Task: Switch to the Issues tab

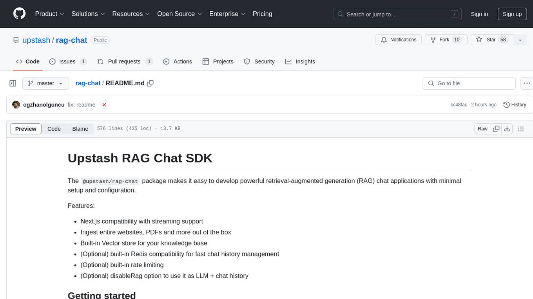Action: tap(68, 61)
